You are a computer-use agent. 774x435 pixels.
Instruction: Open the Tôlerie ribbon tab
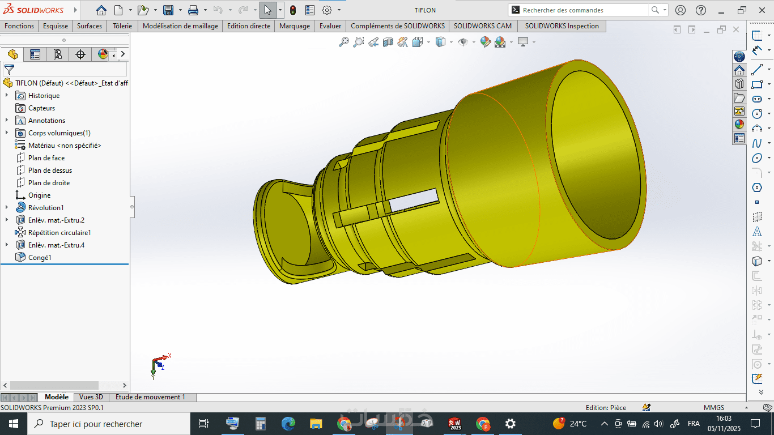(122, 26)
